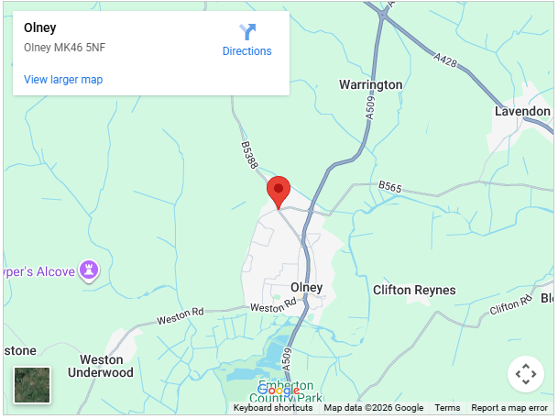This screenshot has width=558, height=419.
Task: Click the Cowper's Alcove landmark icon
Action: [89, 270]
